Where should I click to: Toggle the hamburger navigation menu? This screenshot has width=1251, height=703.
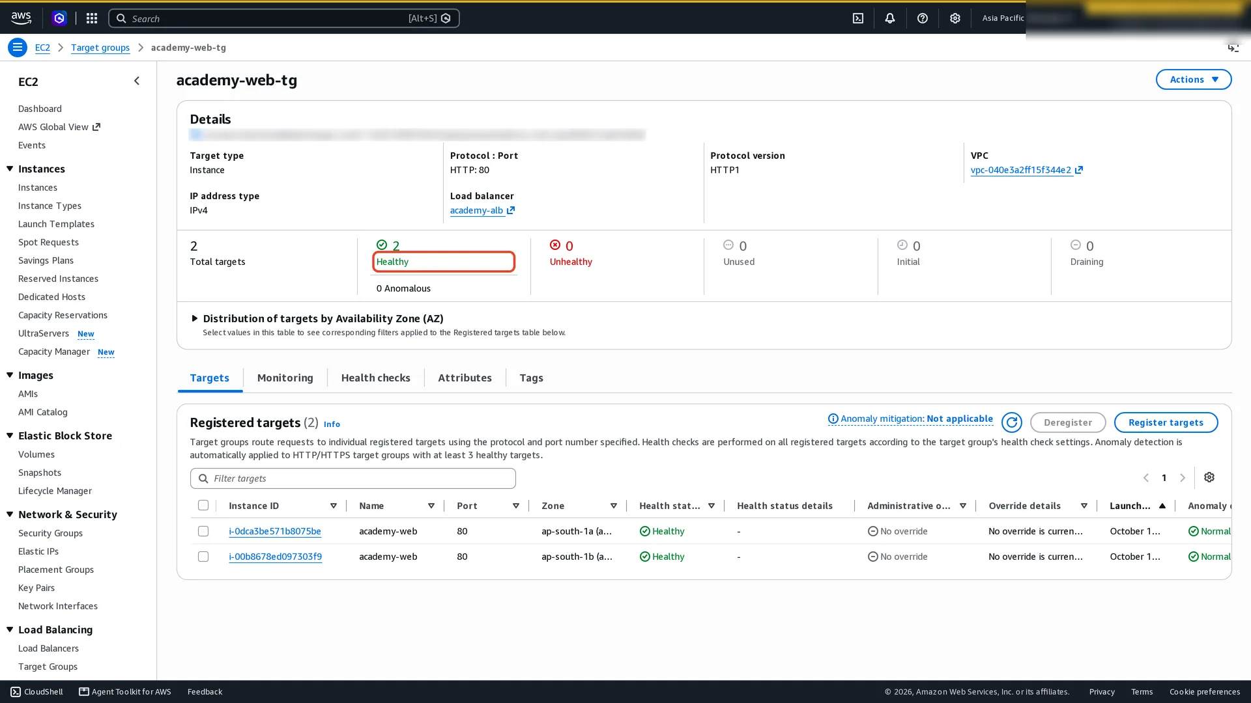click(x=18, y=48)
